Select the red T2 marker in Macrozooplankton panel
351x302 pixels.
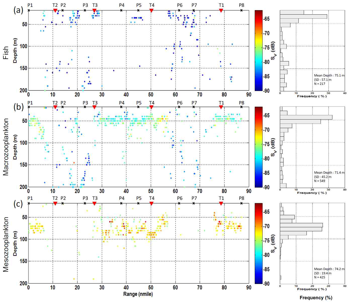tap(55, 107)
